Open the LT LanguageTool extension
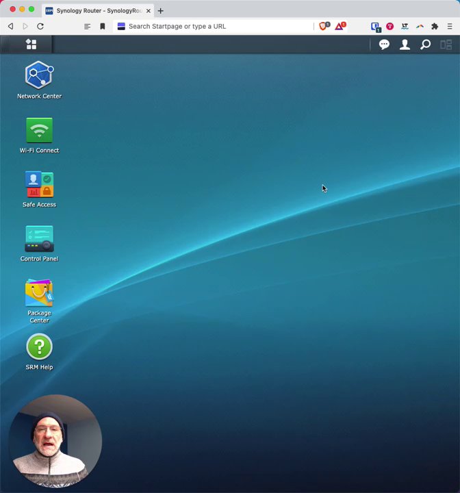460x493 pixels. coord(405,27)
